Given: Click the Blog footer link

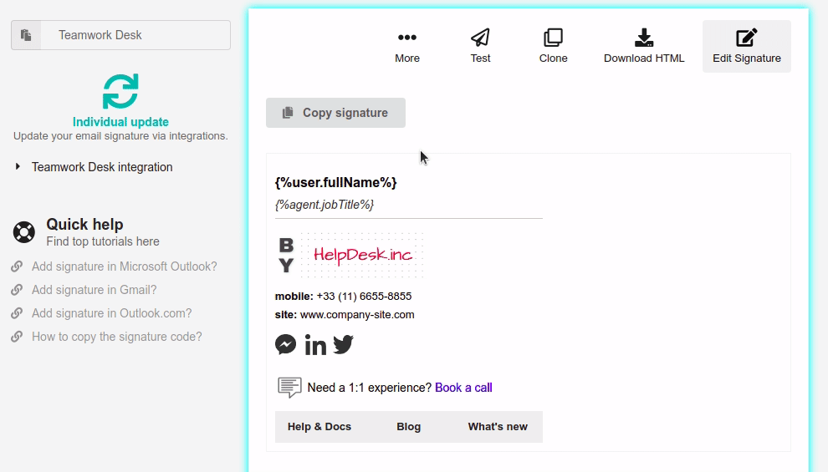Looking at the screenshot, I should [x=409, y=427].
